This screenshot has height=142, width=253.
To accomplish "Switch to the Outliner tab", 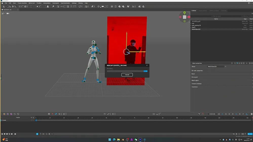I will point(194,11).
